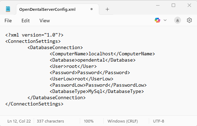Click the ComputerName localhost line
Image resolution: width=197 pixels, height=126 pixels.
(102, 54)
